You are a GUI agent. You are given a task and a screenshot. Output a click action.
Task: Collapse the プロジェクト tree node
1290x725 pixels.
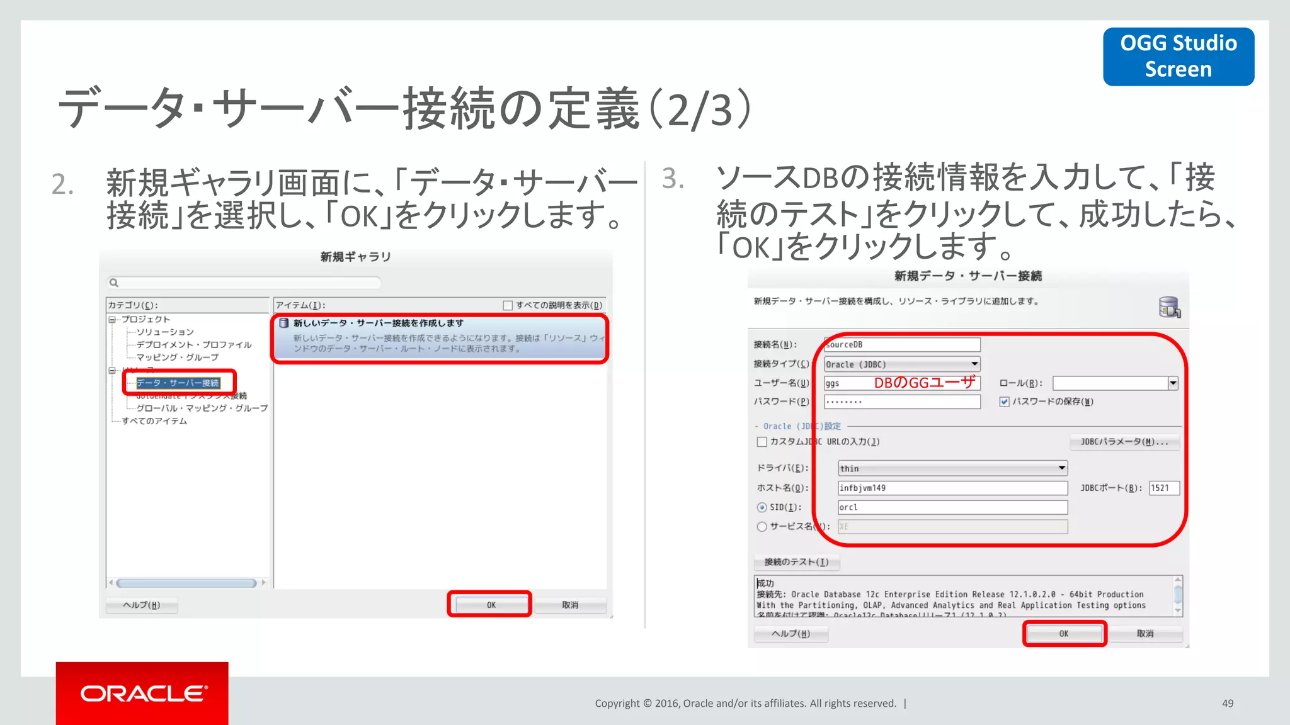click(112, 320)
